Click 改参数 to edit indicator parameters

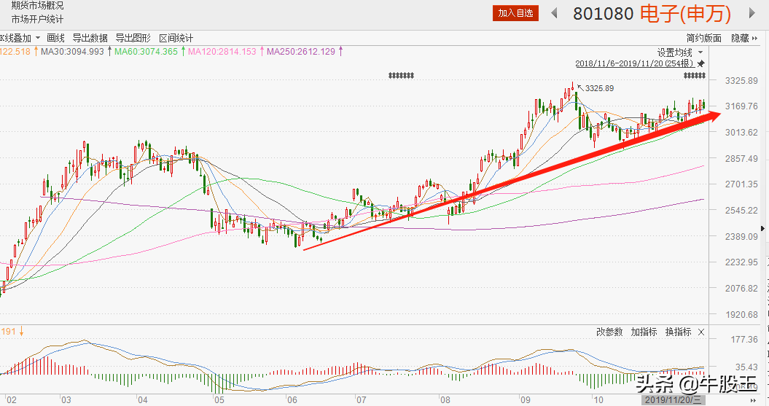click(609, 332)
